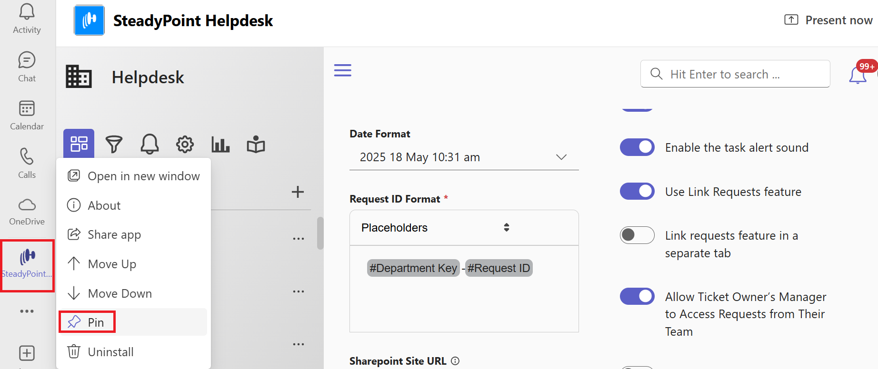Click the search field Hit Enter to search
The image size is (878, 369).
735,74
